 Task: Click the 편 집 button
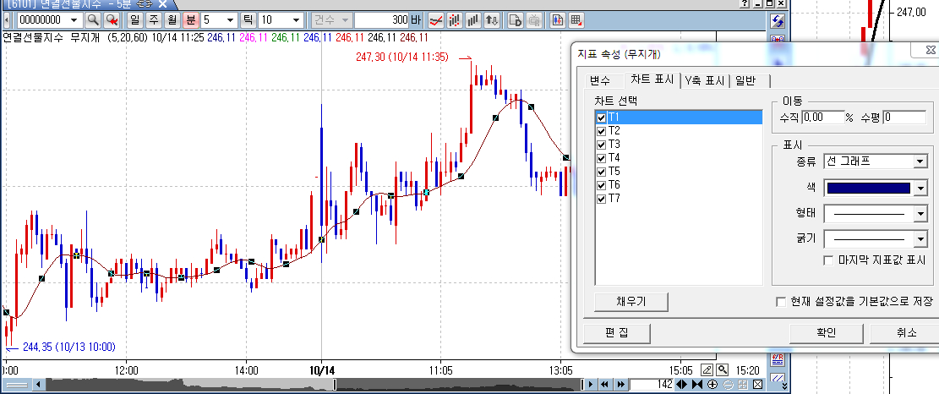(617, 333)
